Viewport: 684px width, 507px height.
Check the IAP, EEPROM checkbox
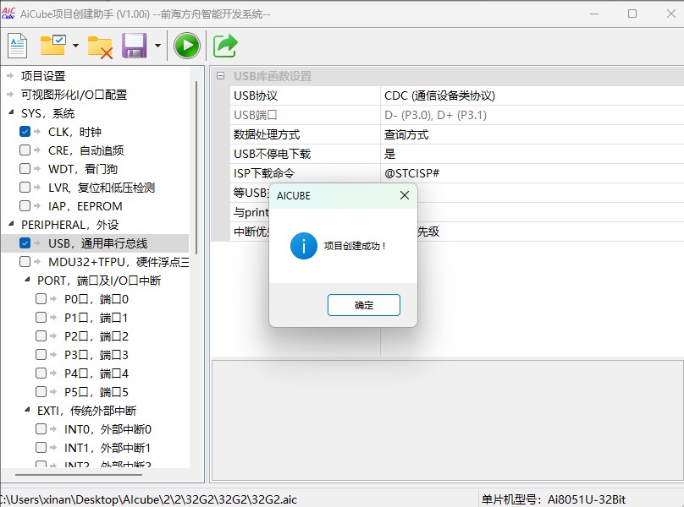[25, 205]
